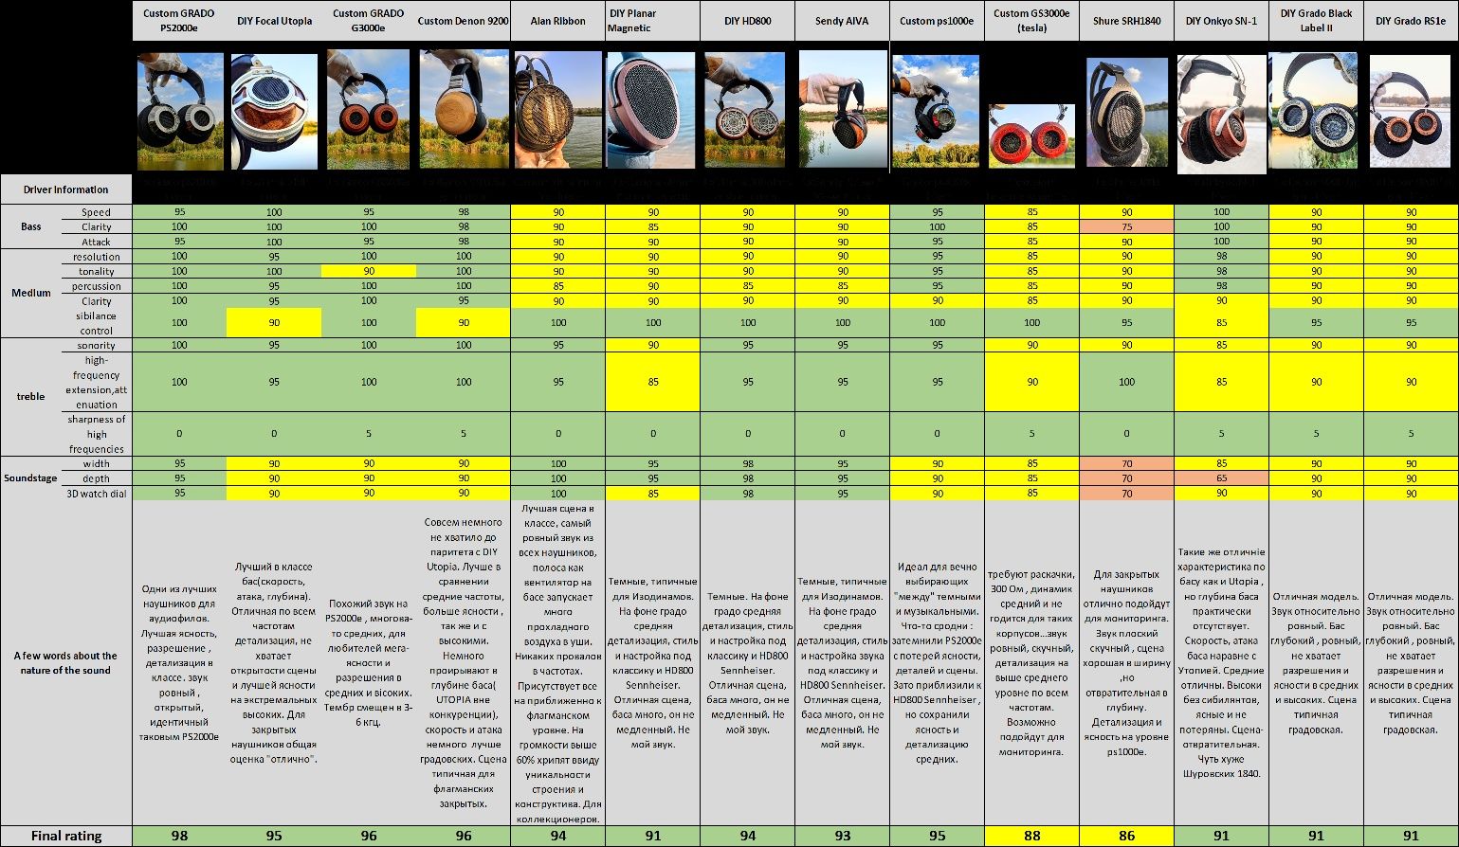
Task: Select the 'sonority' row label
Action: click(97, 346)
